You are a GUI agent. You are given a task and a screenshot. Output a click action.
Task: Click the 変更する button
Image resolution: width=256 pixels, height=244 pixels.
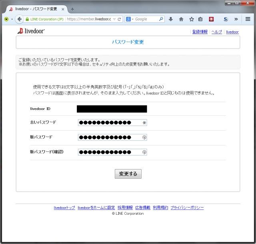coord(128,173)
